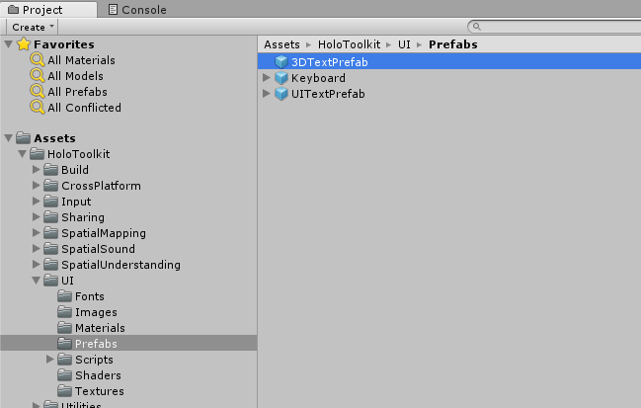641x408 pixels.
Task: Click Assets in the breadcrumb path
Action: pos(281,44)
